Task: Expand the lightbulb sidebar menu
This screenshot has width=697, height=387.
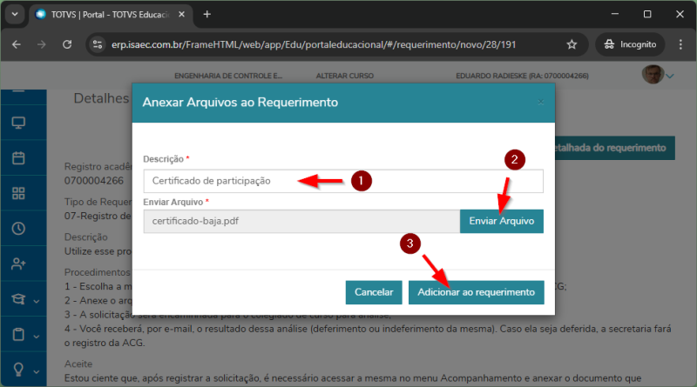Action: coord(23,369)
